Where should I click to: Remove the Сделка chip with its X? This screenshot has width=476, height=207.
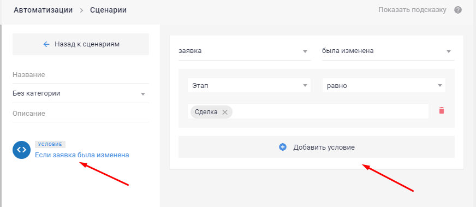click(x=225, y=112)
